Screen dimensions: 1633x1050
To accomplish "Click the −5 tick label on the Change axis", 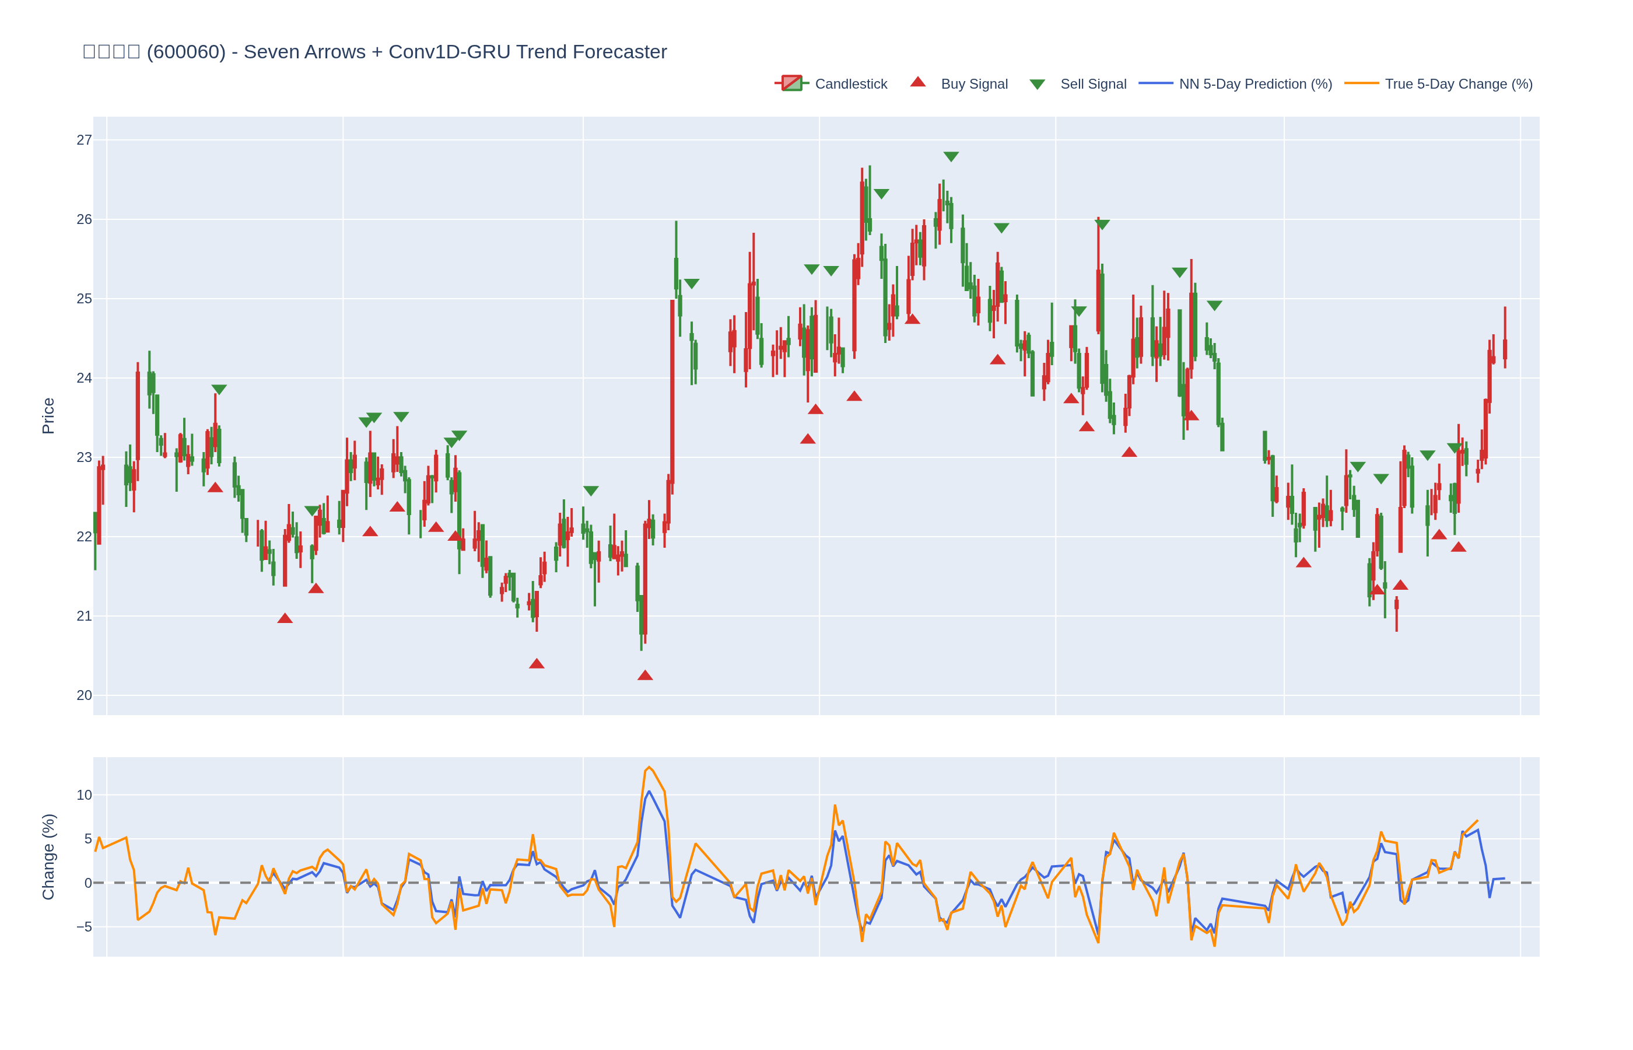I will click(x=84, y=926).
